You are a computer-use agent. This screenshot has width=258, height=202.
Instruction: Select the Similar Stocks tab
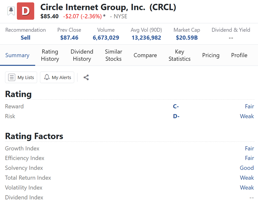tap(113, 55)
